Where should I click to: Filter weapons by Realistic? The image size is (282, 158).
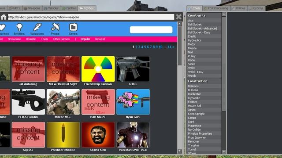(x=31, y=39)
